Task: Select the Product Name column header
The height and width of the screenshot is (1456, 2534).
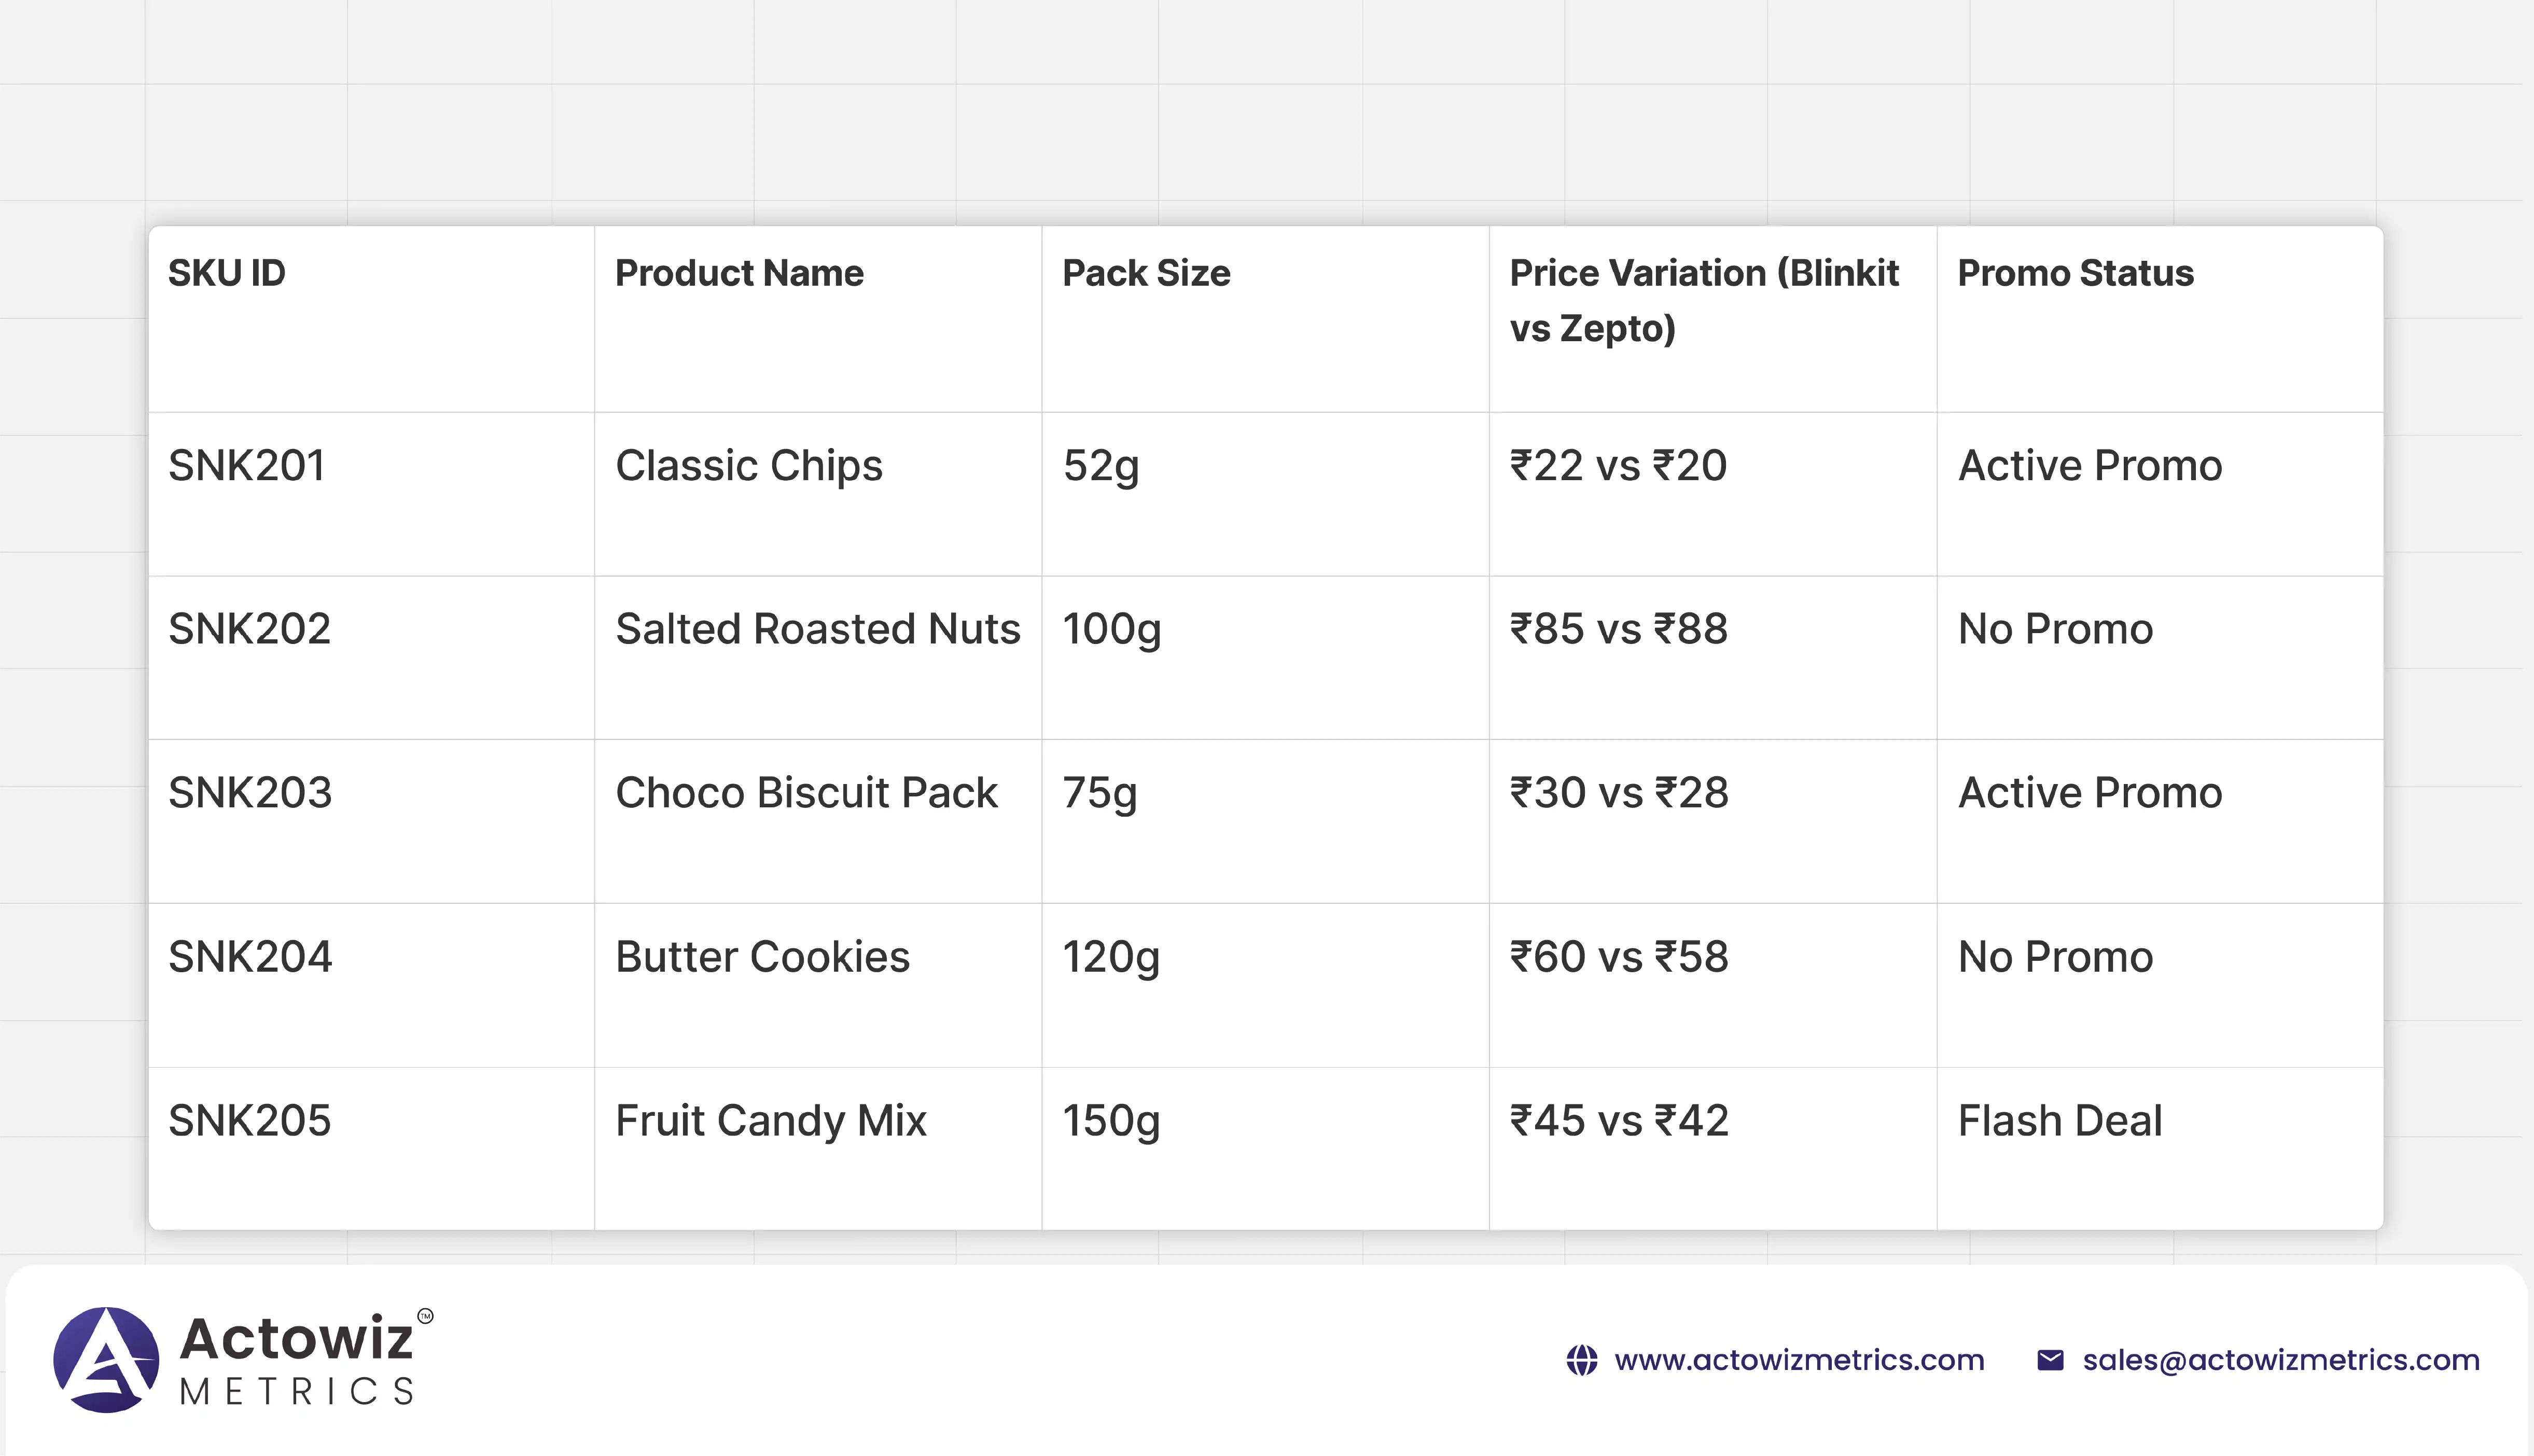Action: (x=739, y=274)
